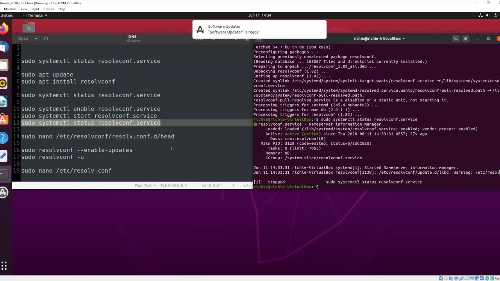Open the Software Updater dock icon
Viewport: 500px width, 281px height.
[4, 192]
